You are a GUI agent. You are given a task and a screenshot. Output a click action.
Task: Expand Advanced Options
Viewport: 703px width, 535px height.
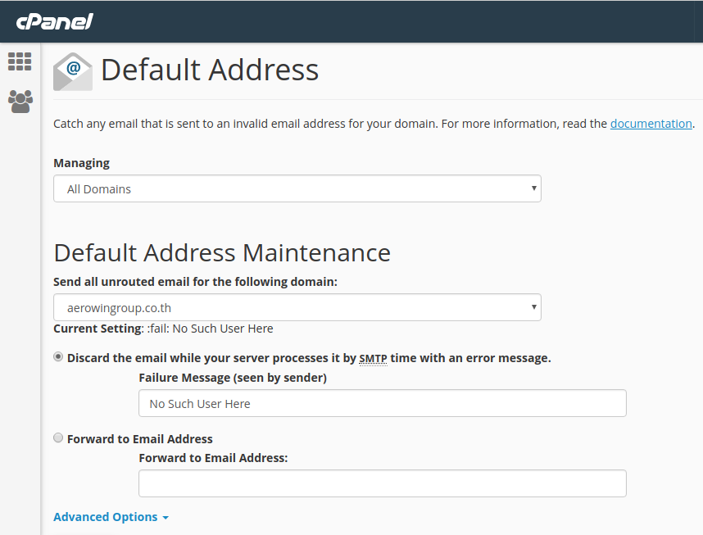[x=111, y=517]
